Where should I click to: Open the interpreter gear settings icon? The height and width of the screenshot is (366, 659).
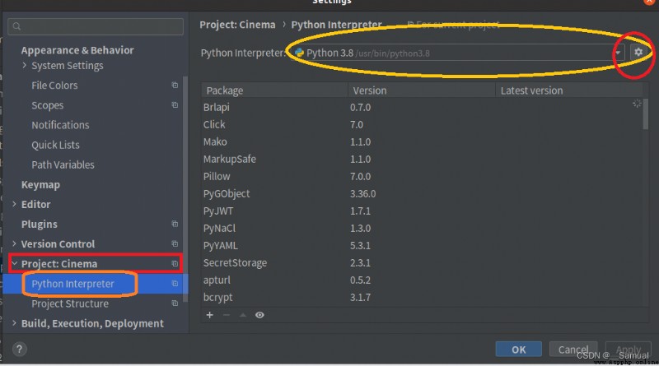pos(638,52)
